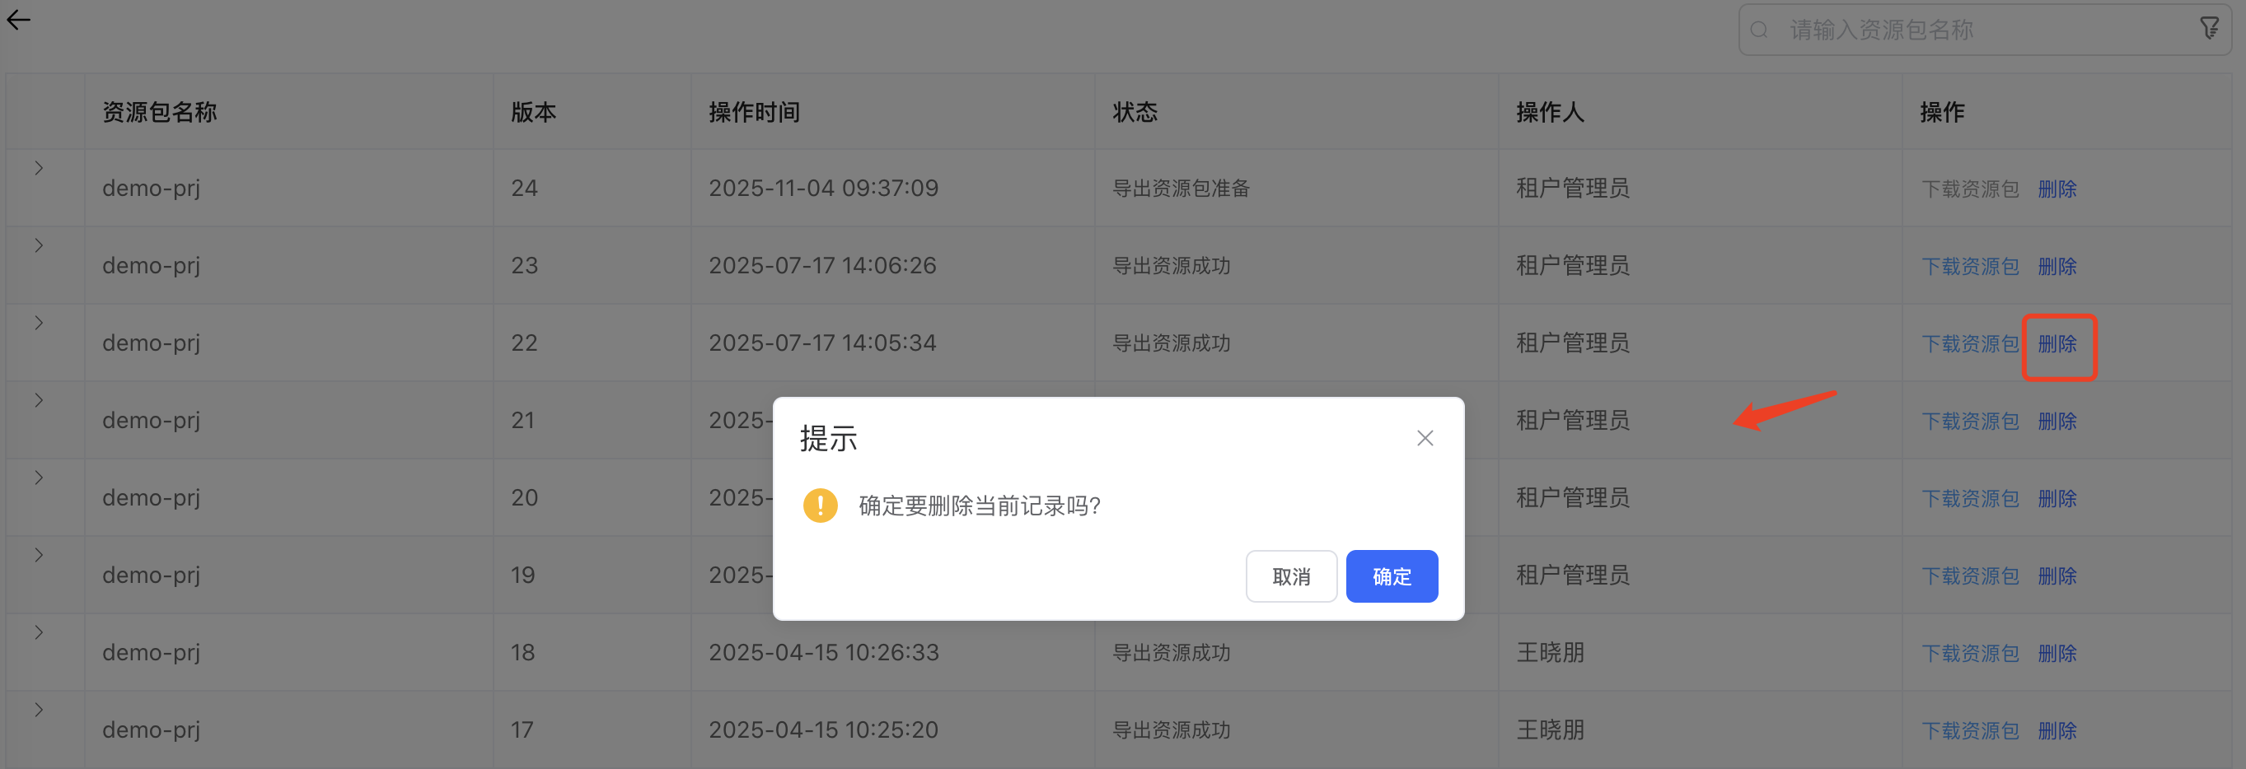This screenshot has width=2246, height=769.
Task: Expand the version 17 row
Action: [x=39, y=710]
